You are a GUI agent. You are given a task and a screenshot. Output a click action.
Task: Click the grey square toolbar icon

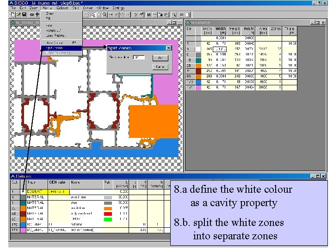click(x=182, y=15)
